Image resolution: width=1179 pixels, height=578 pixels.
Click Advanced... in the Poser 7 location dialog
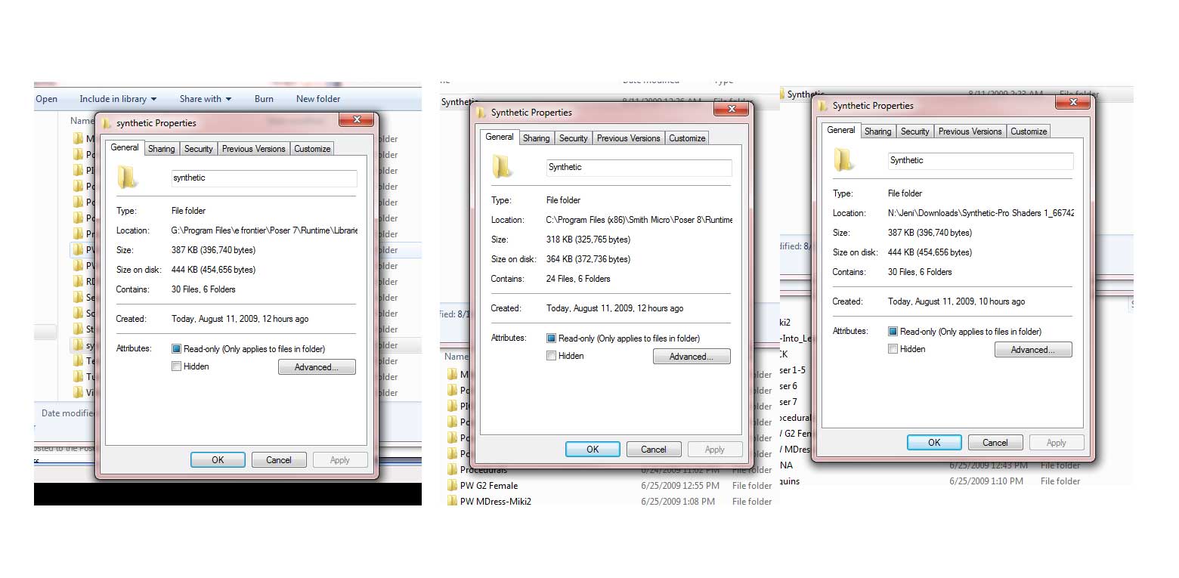click(x=317, y=367)
